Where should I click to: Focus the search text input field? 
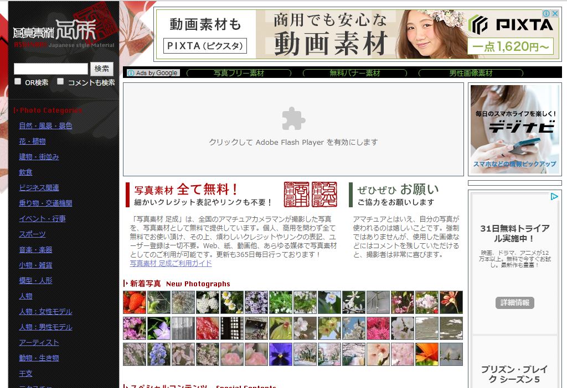click(50, 69)
